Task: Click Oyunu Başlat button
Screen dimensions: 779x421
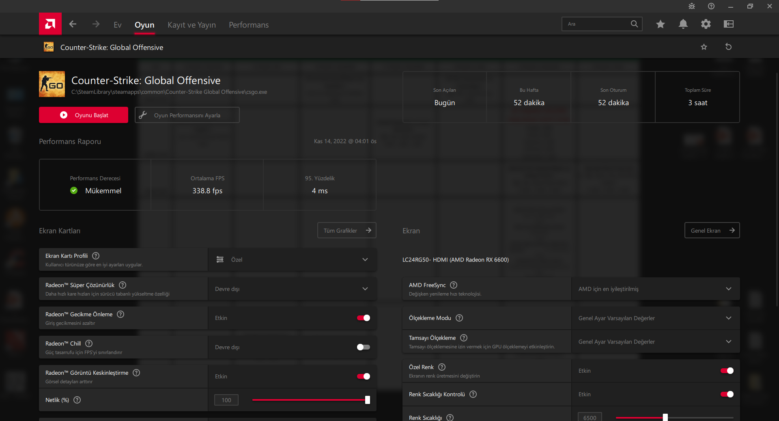Action: coord(84,115)
